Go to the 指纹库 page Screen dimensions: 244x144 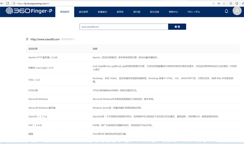point(120,12)
